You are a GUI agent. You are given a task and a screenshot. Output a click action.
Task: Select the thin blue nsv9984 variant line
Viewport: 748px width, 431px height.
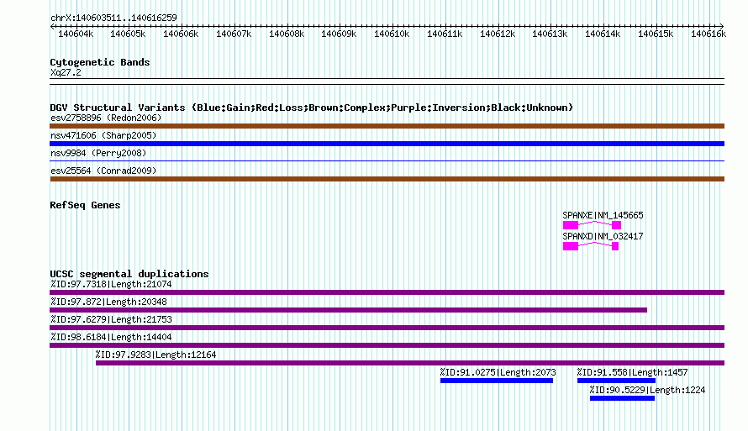[387, 161]
